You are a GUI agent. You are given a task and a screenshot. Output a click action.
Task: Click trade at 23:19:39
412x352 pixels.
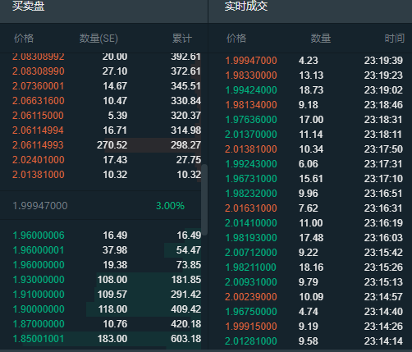310,61
